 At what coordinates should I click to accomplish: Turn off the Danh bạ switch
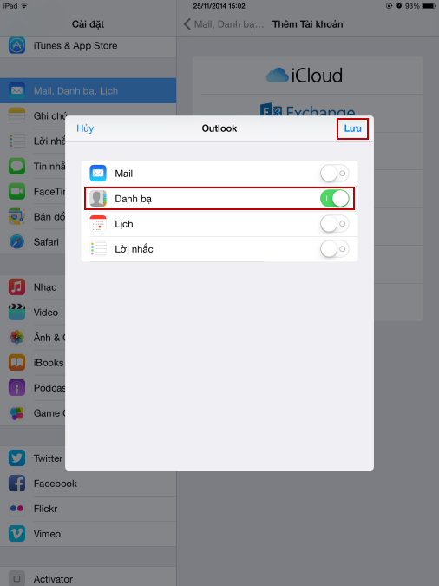pos(334,199)
